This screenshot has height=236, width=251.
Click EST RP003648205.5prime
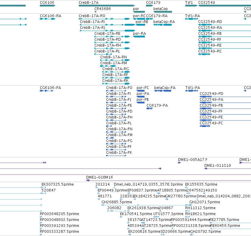click(x=59, y=214)
